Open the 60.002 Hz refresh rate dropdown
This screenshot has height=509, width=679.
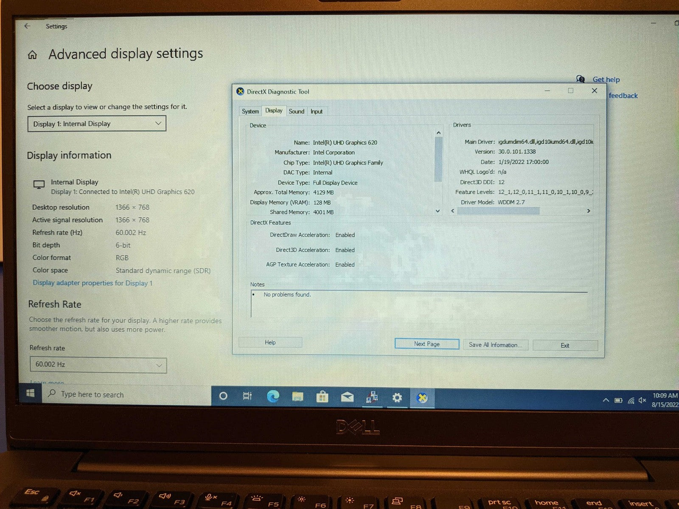(98, 364)
